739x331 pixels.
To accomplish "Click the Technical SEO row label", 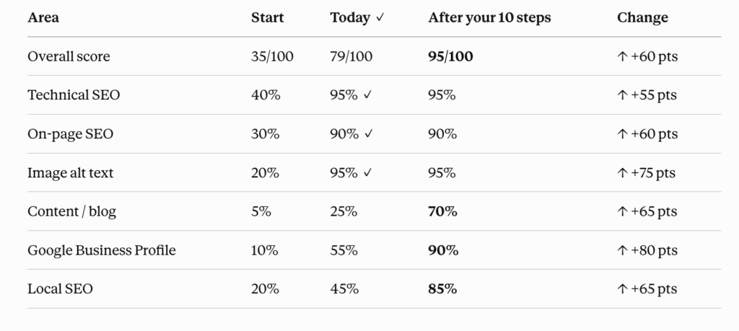I will click(74, 95).
